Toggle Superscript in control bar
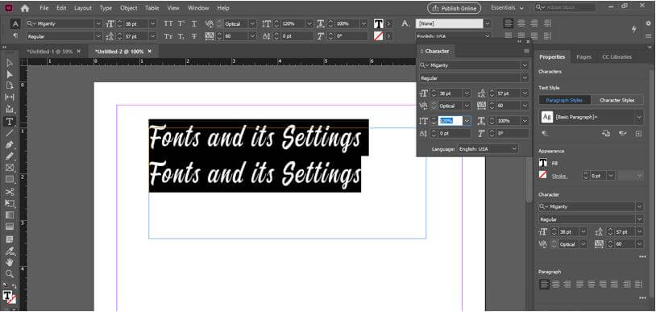This screenshot has width=656, height=312. (x=181, y=24)
